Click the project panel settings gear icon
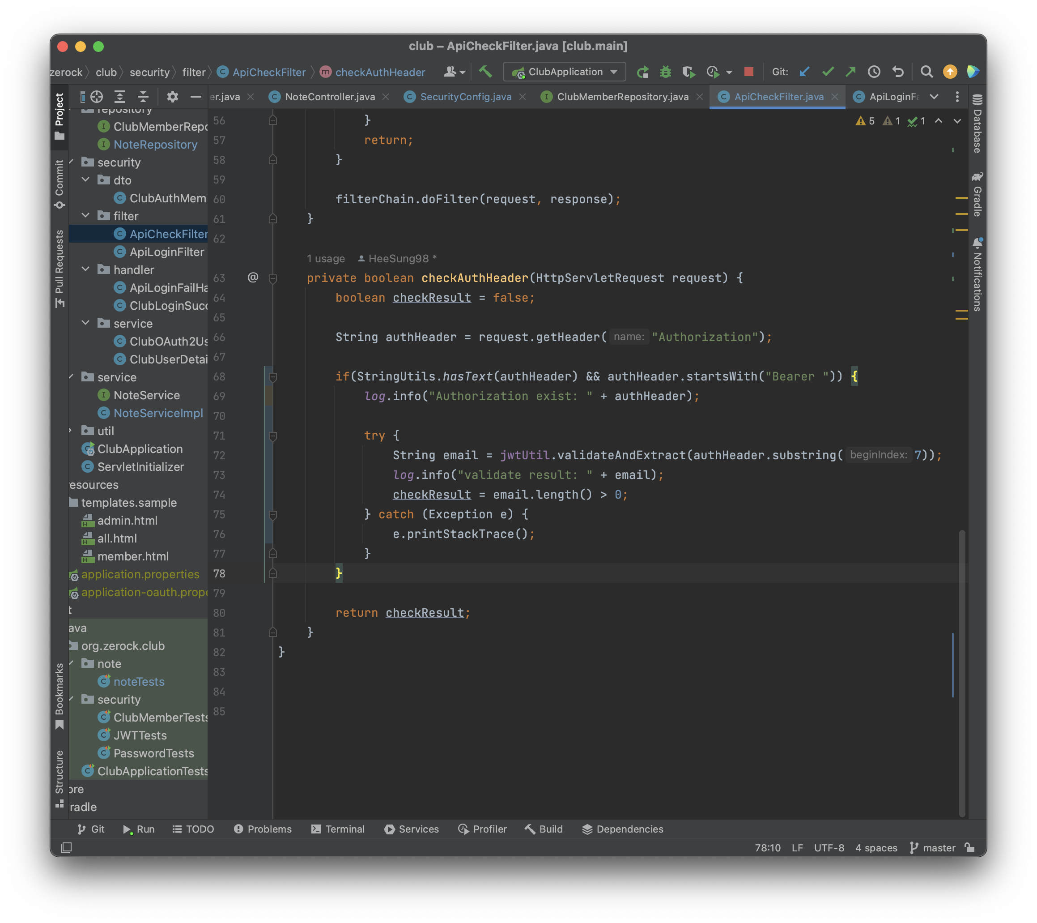Screen dimensions: 1037x923 pos(173,97)
